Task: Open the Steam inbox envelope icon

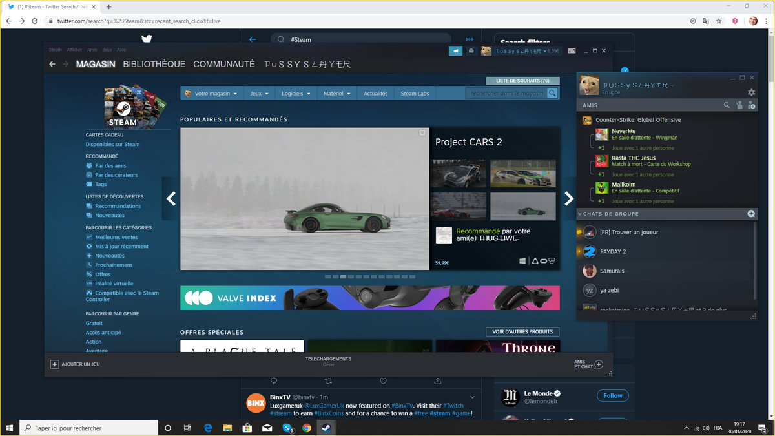Action: [x=471, y=50]
